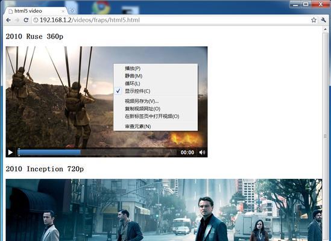Select 复制视频网址(O) in the context menu
Screen dimensions: 331x241
tap(156, 109)
